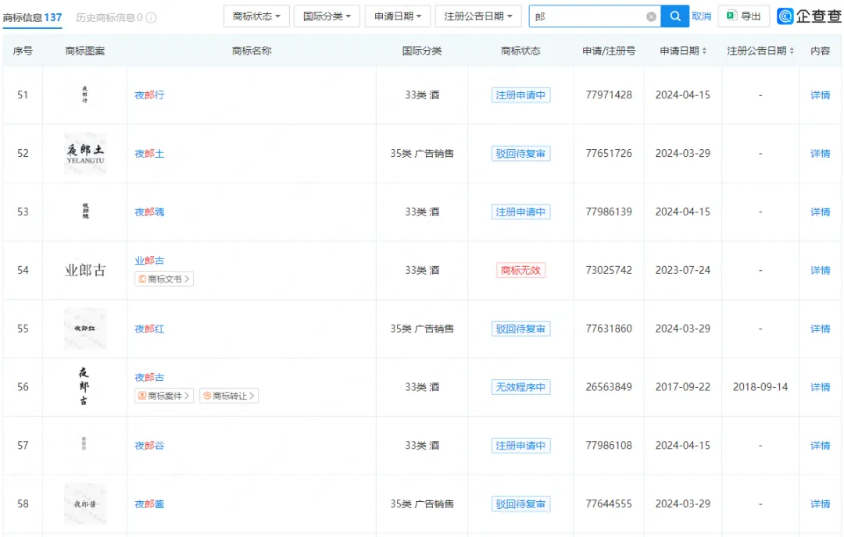This screenshot has width=844, height=537.
Task: Click the 夜郎古 vertical trademark image
Action: 84,386
